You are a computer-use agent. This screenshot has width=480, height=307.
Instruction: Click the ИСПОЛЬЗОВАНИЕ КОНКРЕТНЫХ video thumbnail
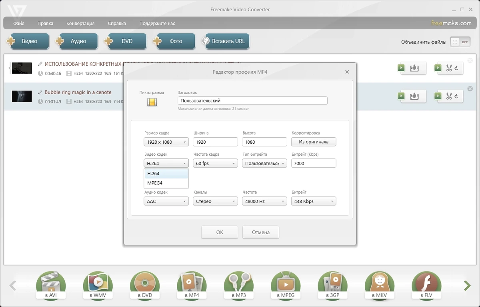(x=22, y=68)
